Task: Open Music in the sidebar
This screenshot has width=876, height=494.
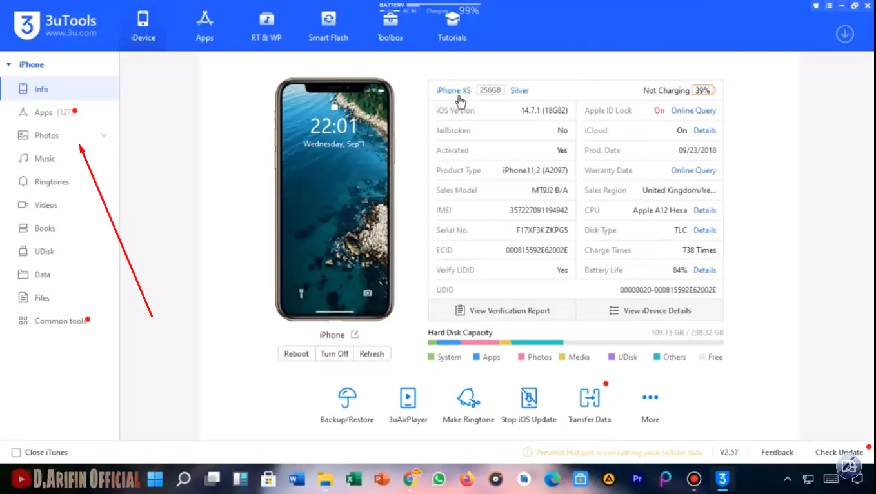Action: click(59, 159)
